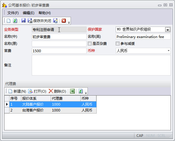The image size is (175, 141).
Task: Export agency fees with the Excel icon
Action: pos(72,91)
